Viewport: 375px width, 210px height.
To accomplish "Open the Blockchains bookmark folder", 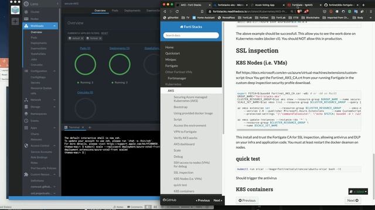I will coord(310,17).
